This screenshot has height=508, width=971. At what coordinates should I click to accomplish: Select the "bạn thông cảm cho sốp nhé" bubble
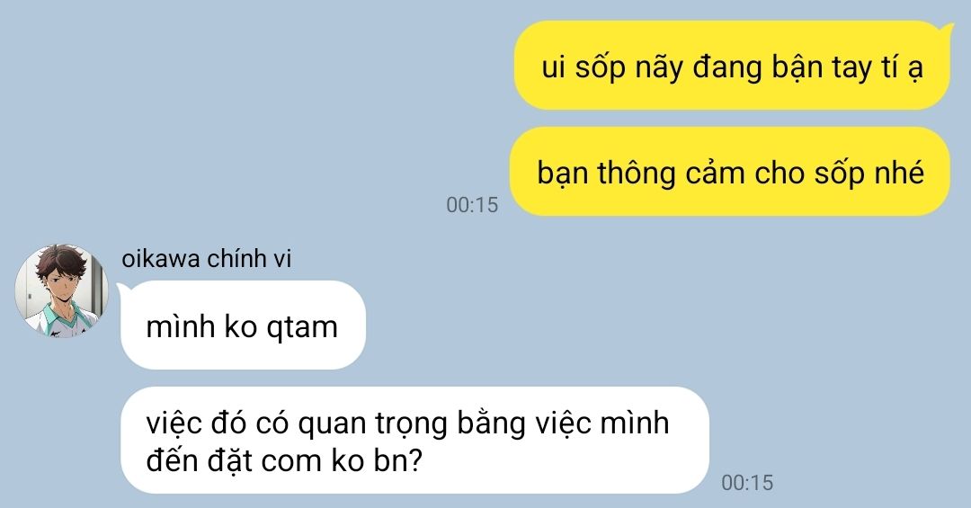pos(729,172)
